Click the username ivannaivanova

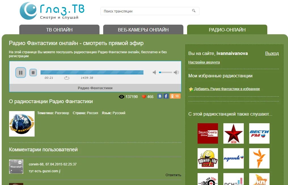coord(232,54)
